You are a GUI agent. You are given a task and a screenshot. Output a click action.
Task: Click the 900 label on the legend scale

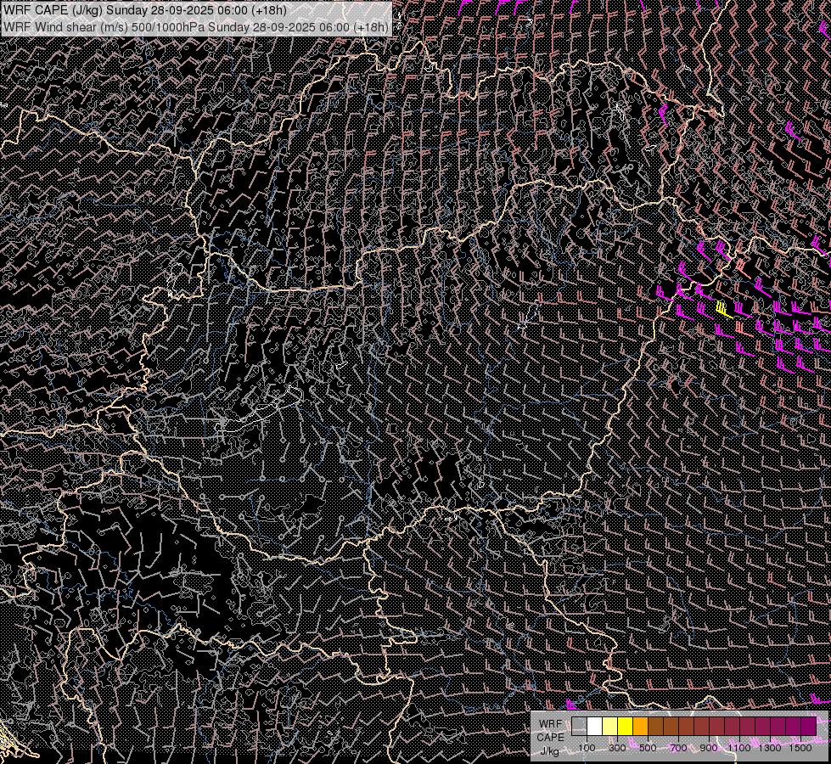(709, 748)
